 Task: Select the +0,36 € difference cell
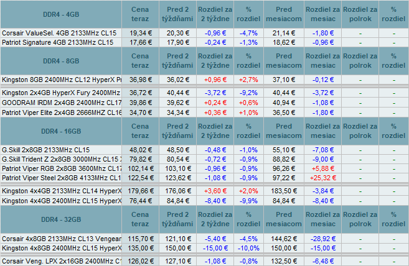(x=215, y=112)
